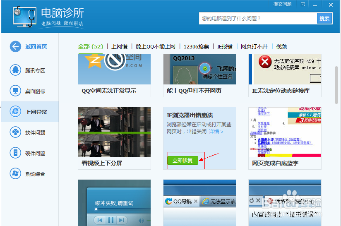This screenshot has width=341, height=226.
Task: Open the 详情 > link
Action: coord(216,132)
